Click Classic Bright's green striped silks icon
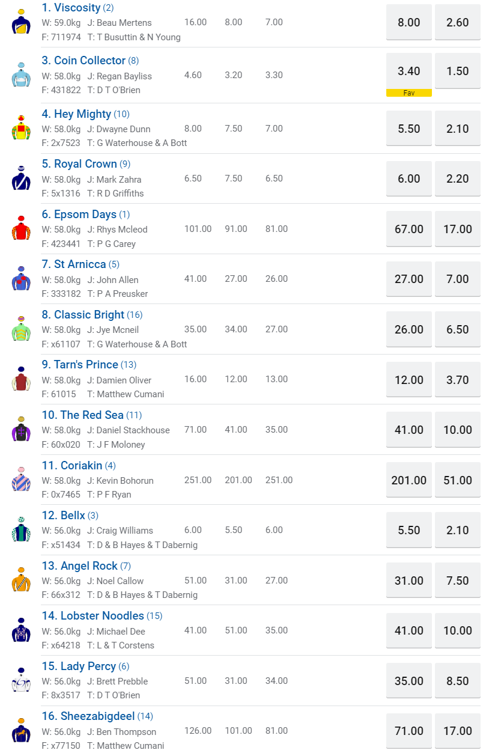Screen dimensions: 492x753 click(x=21, y=329)
